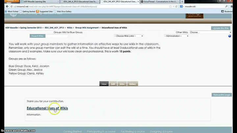The image size is (237, 133).
Task: Click the moodle wiki search field
Action: (204, 7)
